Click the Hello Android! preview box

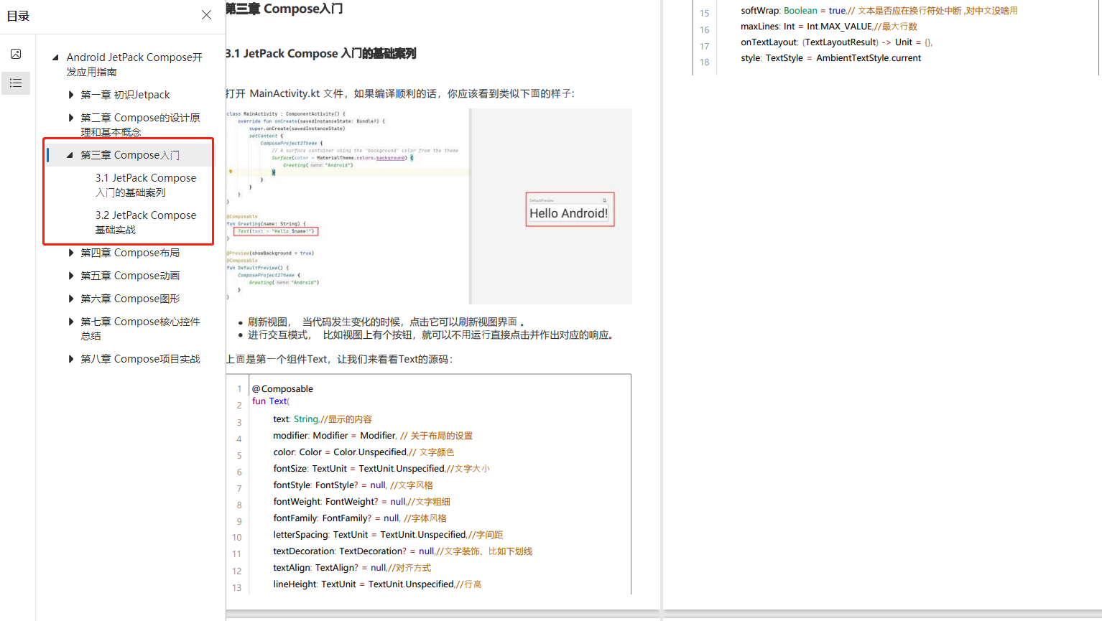pyautogui.click(x=570, y=210)
